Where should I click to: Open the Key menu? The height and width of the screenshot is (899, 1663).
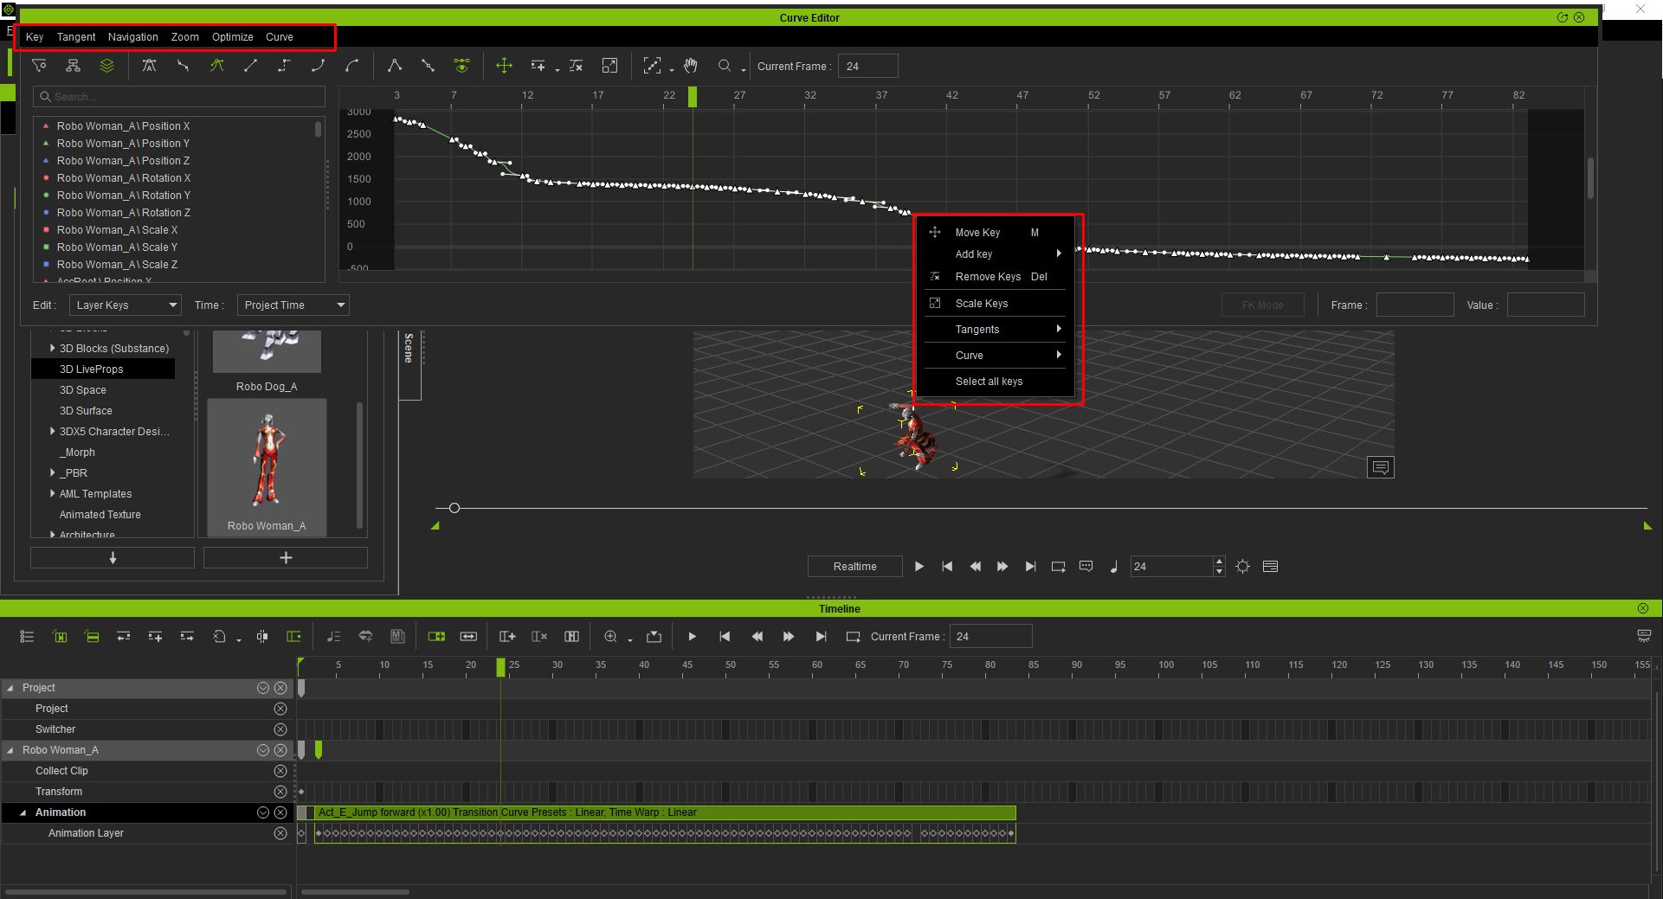35,37
